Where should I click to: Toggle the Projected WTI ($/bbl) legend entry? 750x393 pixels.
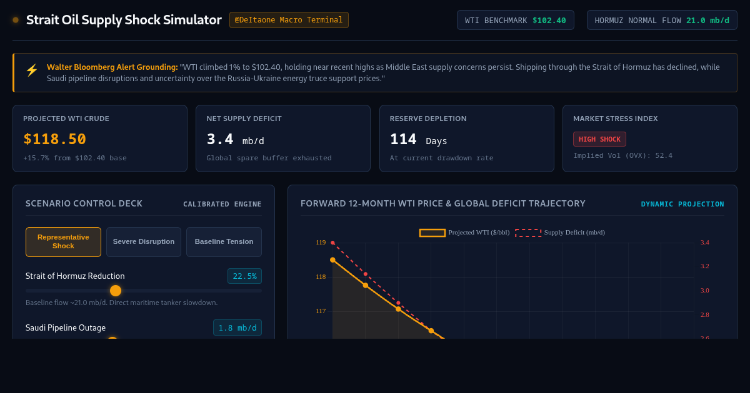coord(464,233)
